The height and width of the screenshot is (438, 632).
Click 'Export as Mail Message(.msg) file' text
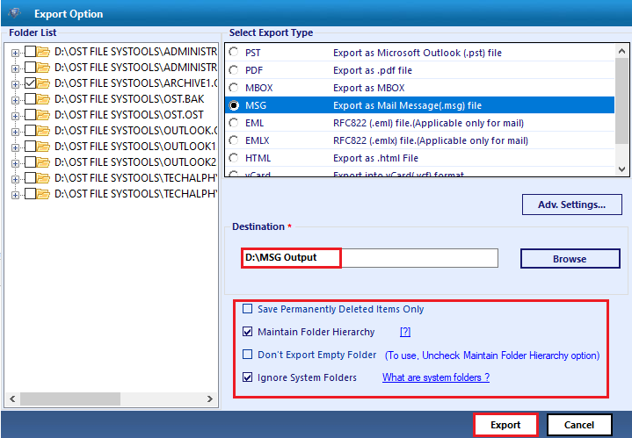(407, 105)
